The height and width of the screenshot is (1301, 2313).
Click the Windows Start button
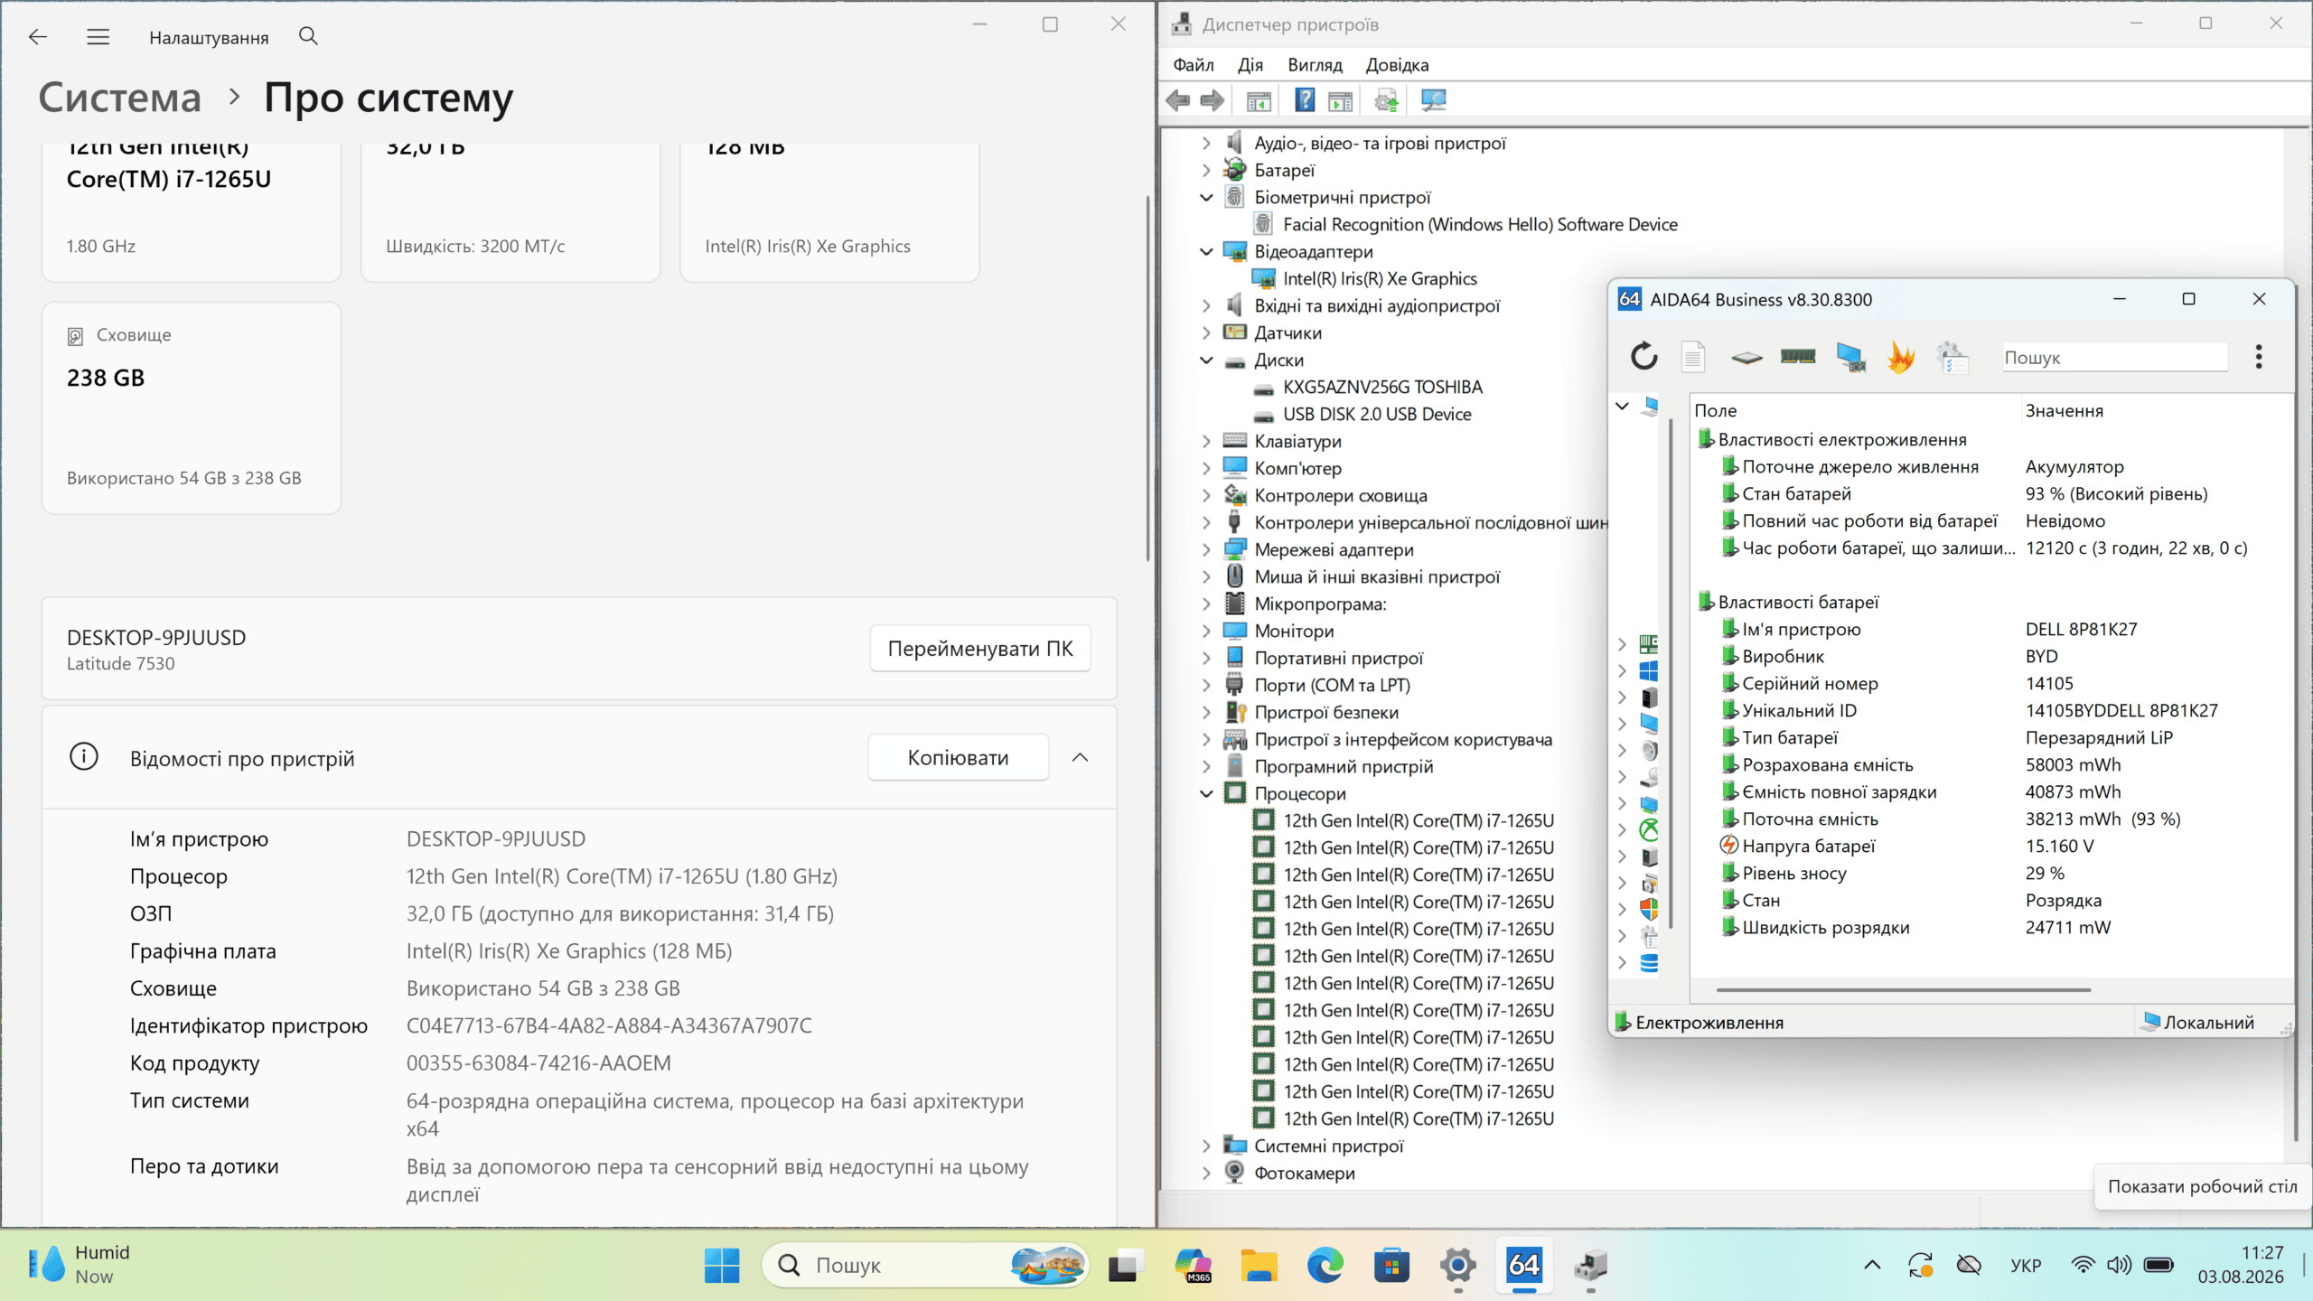[721, 1265]
